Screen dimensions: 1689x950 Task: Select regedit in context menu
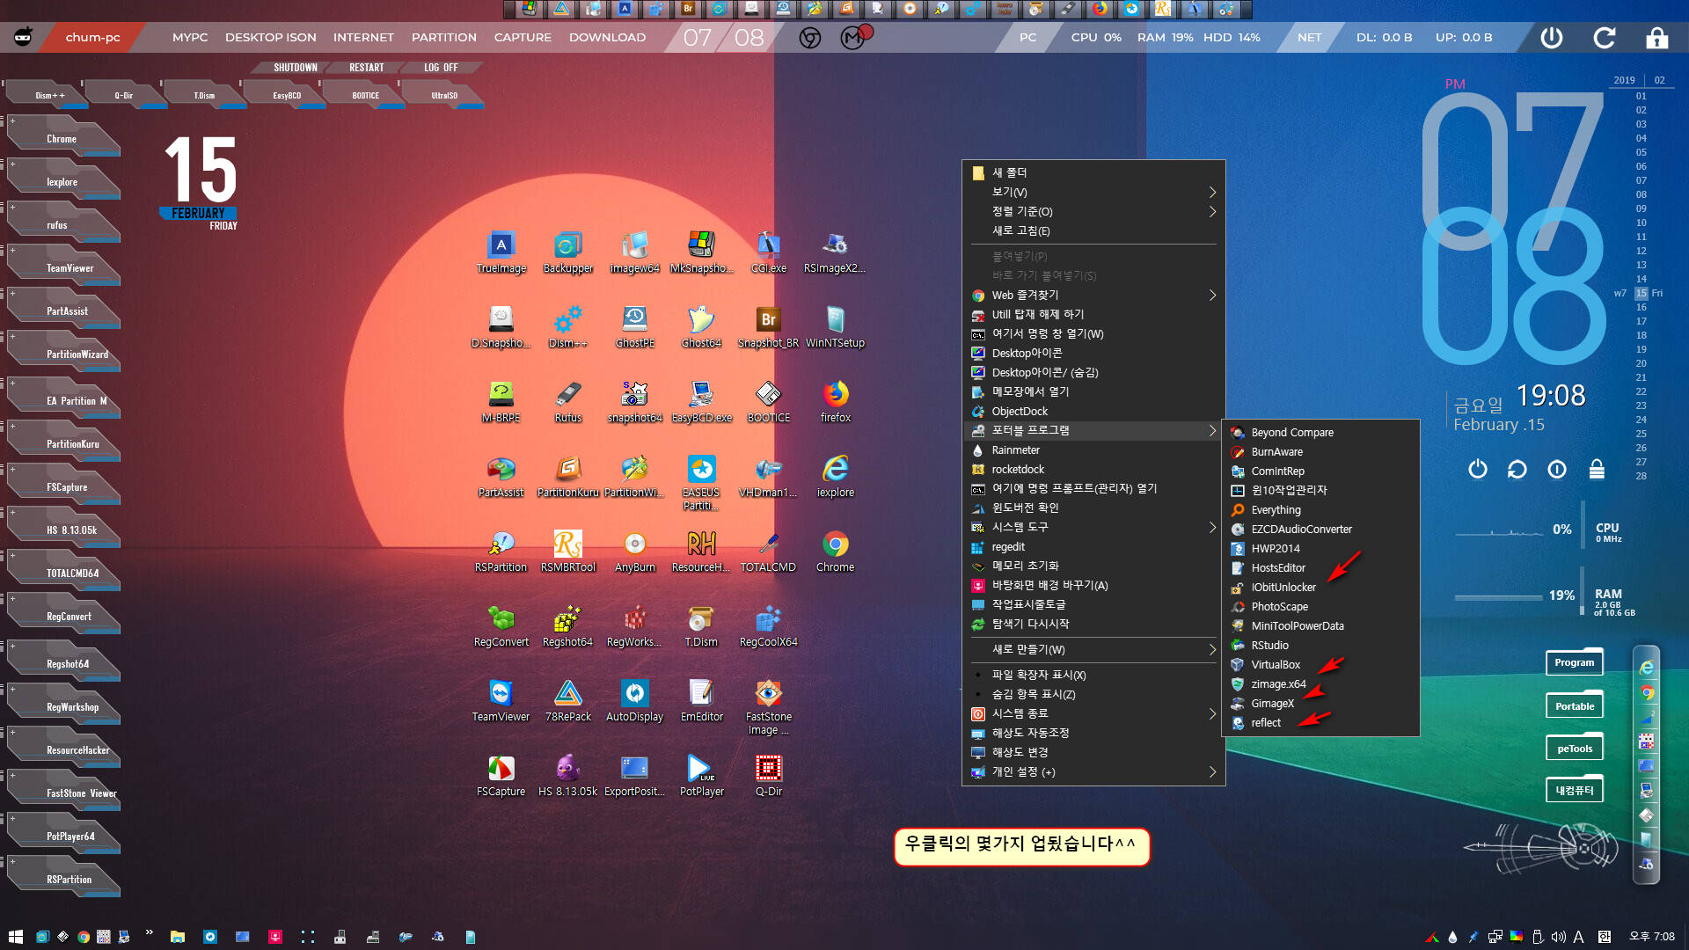pos(1093,546)
